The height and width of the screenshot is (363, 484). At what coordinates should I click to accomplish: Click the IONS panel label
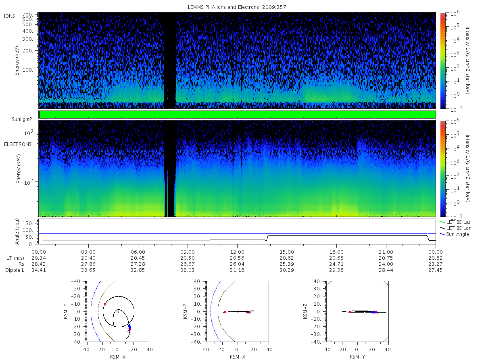click(x=10, y=16)
